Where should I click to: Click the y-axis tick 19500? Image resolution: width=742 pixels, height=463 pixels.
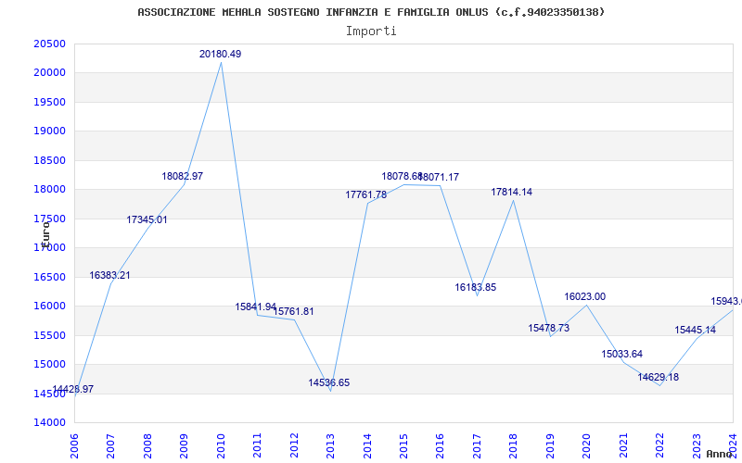click(x=50, y=102)
